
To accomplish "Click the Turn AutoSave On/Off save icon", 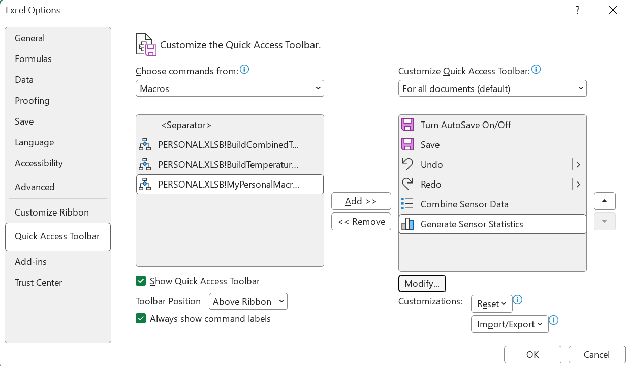I will point(407,125).
